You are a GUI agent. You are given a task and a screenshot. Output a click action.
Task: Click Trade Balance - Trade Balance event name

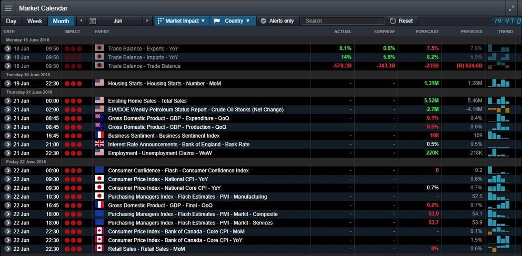click(144, 66)
